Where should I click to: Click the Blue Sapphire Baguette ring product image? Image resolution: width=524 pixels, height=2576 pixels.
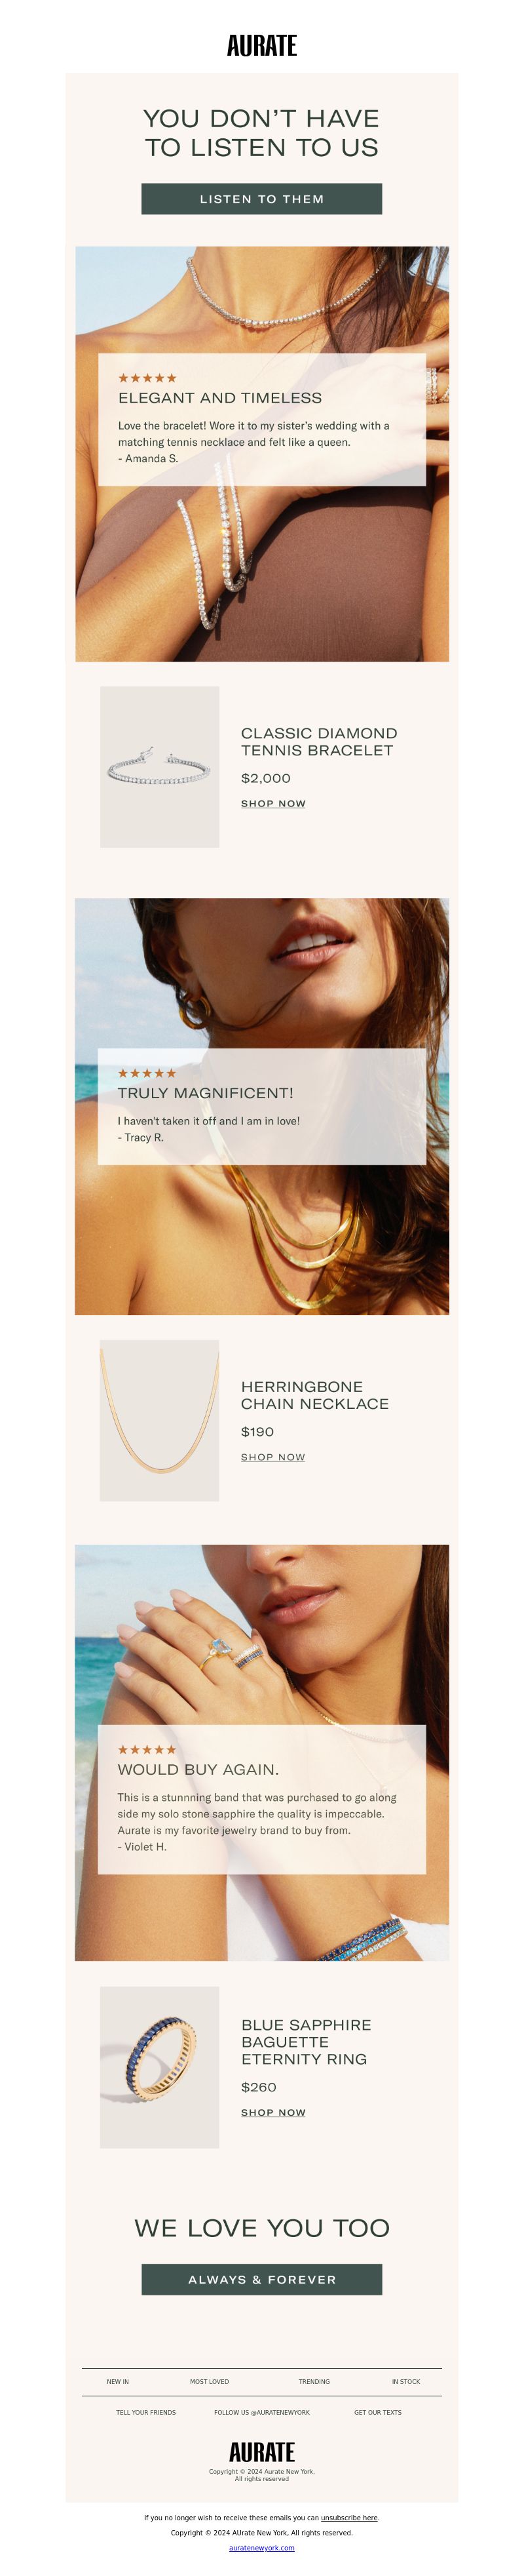click(160, 2067)
